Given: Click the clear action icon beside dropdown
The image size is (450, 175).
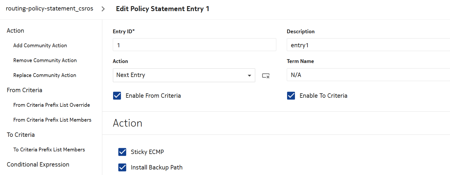Looking at the screenshot, I should pos(266,76).
